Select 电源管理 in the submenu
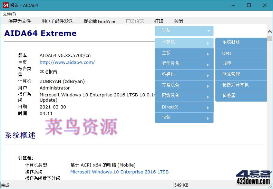273x189 pixels. click(241, 75)
